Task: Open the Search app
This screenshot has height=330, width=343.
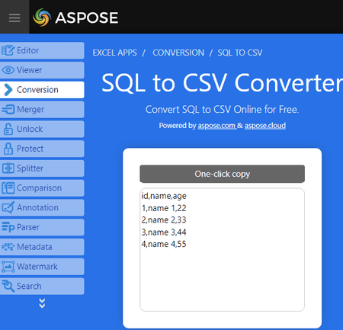Action: 42,286
